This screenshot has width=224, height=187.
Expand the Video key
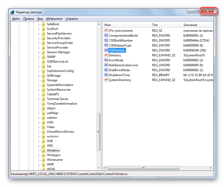pyautogui.click(x=39, y=127)
